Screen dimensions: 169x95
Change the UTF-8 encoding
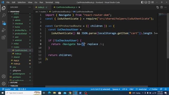click(125, 89)
